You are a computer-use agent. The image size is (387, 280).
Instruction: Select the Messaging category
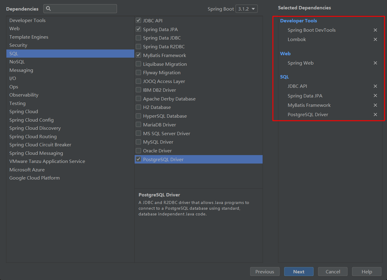click(70, 70)
